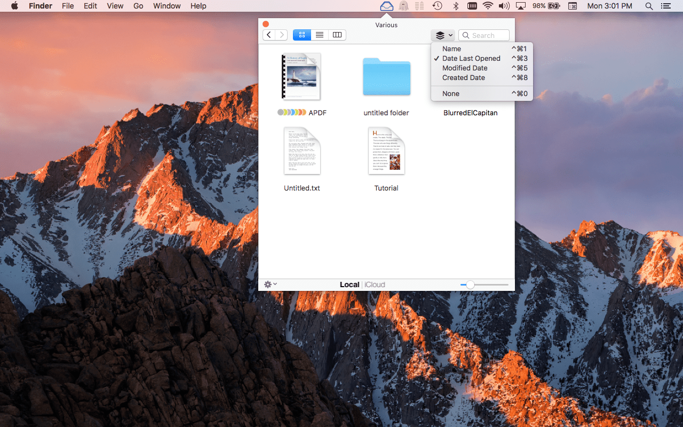This screenshot has height=427, width=683.
Task: Select Modified Date sorting option
Action: click(x=465, y=68)
